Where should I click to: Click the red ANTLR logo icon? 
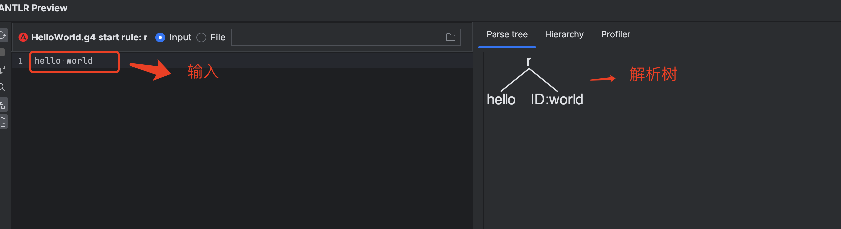pyautogui.click(x=23, y=37)
